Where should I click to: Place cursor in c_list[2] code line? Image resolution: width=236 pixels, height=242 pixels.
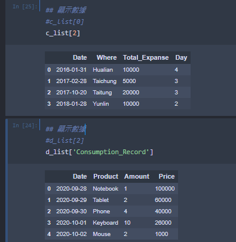[x=63, y=33]
